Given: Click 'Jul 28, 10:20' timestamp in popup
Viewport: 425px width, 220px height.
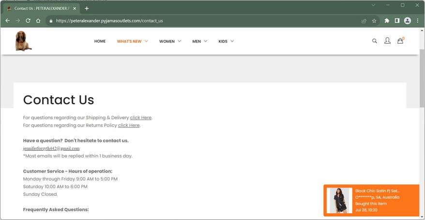Looking at the screenshot, I should coord(366,210).
